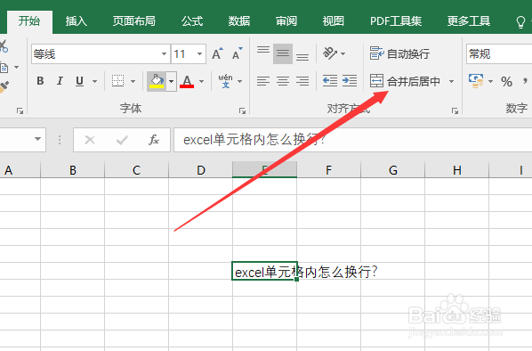Open 常规 number format box
The width and height of the screenshot is (532, 351).
[x=499, y=53]
